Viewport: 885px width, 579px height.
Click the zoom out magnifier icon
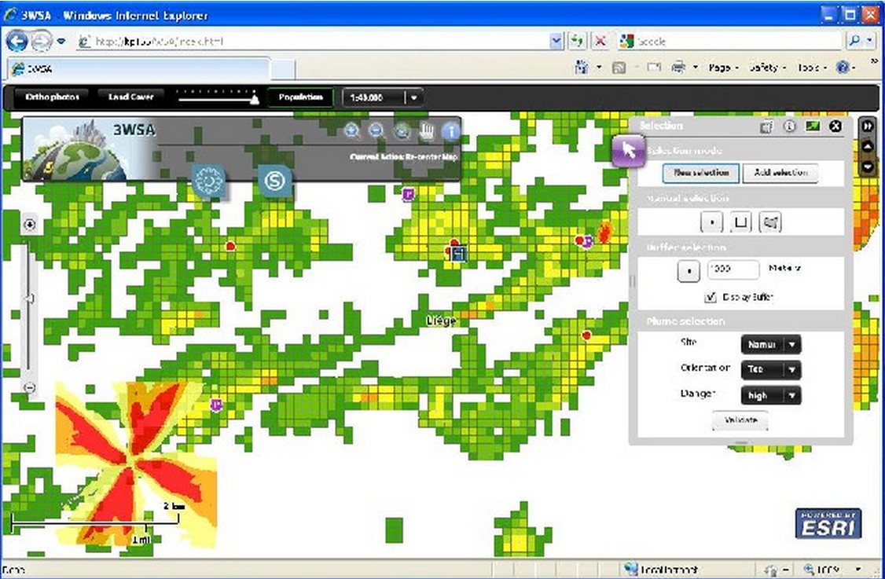click(x=376, y=131)
